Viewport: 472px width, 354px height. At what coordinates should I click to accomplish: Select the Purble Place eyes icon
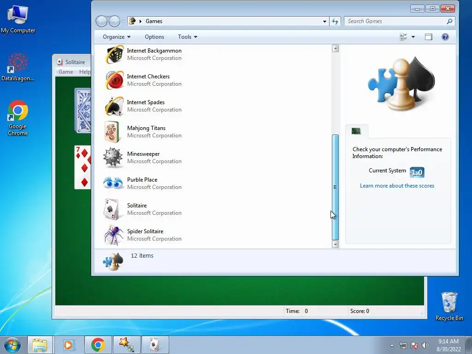pyautogui.click(x=113, y=183)
